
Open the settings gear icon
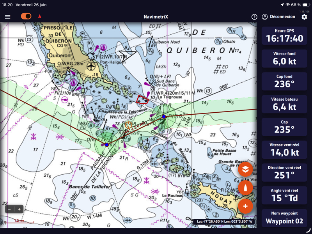tap(304, 17)
